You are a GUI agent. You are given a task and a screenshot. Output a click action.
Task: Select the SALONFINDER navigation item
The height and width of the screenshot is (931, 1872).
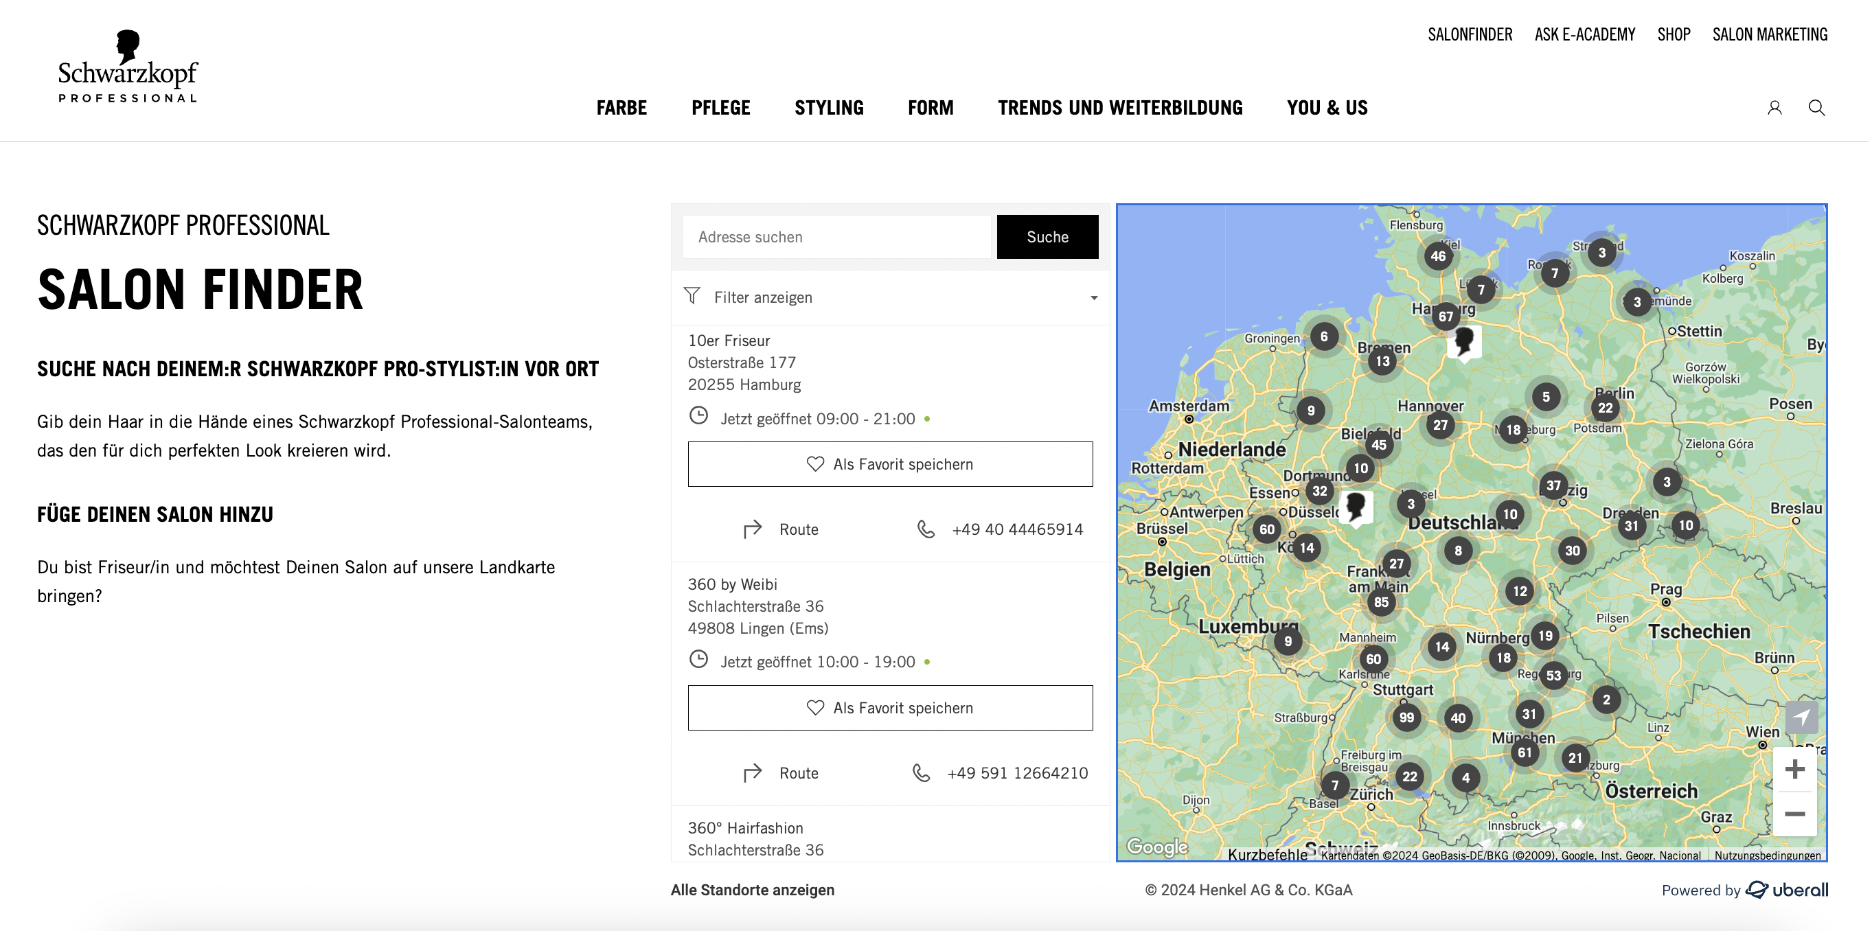1471,34
